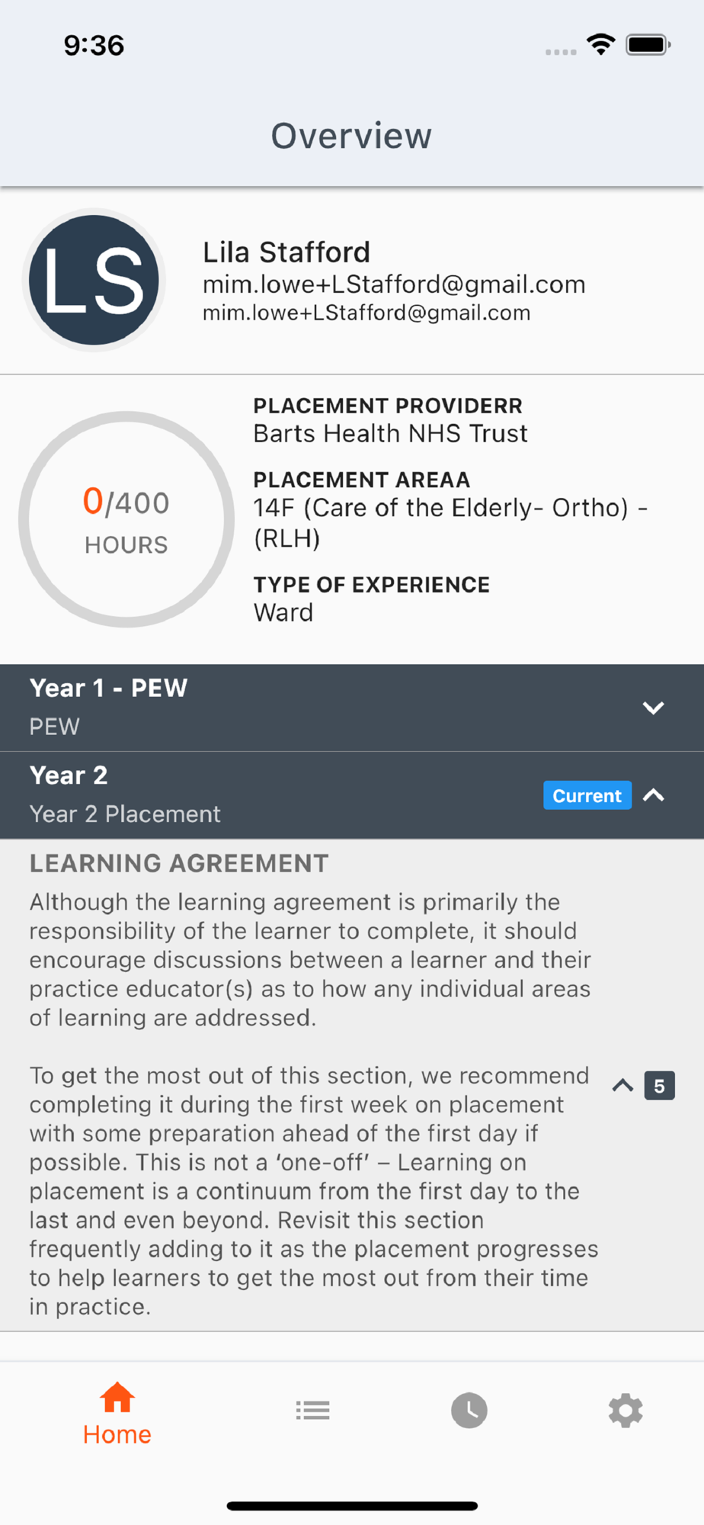Open the list view tab icon
The width and height of the screenshot is (704, 1525).
click(x=312, y=1410)
